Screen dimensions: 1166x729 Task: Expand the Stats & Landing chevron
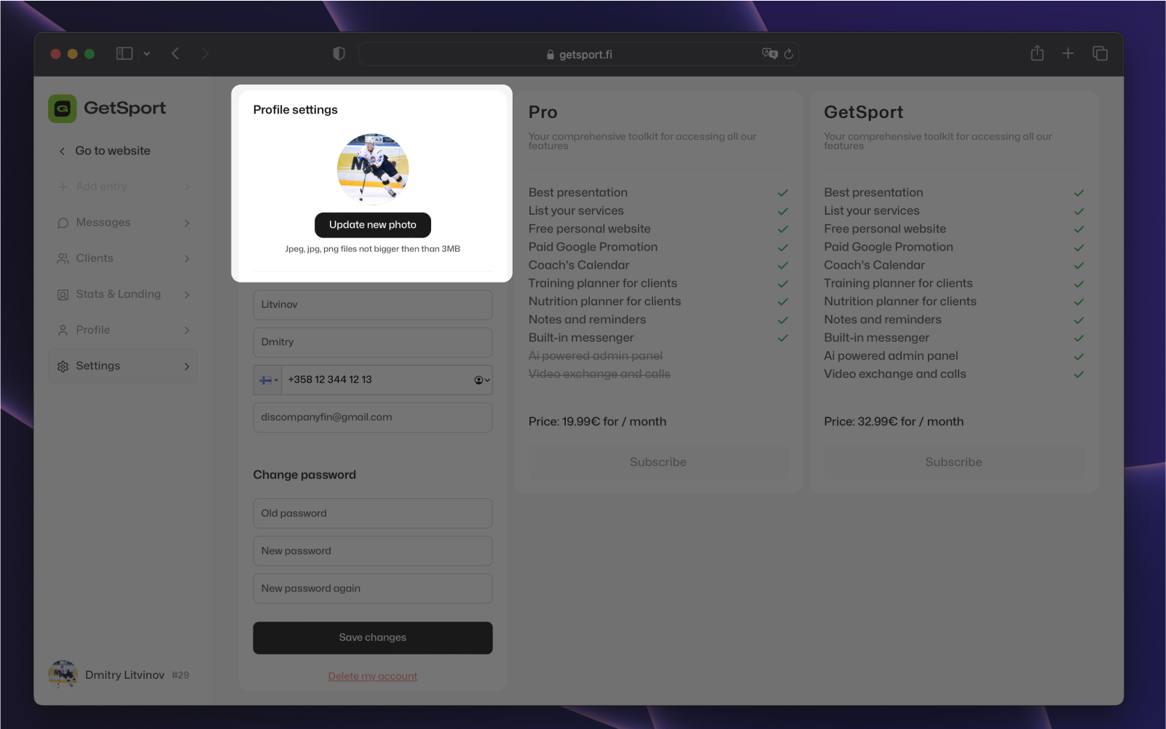point(187,295)
